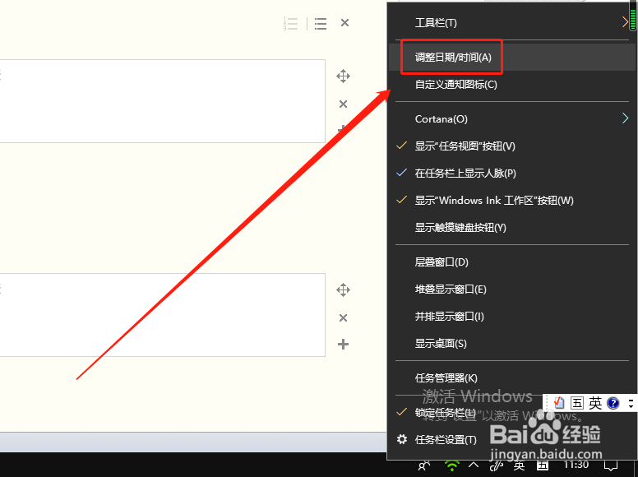
Task: Launch 任务管理器(K)
Action: pyautogui.click(x=512, y=378)
